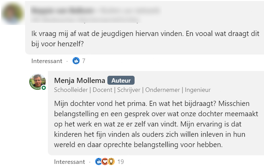264x168 pixels.
Task: Click the Auteur badge
Action: 121,81
